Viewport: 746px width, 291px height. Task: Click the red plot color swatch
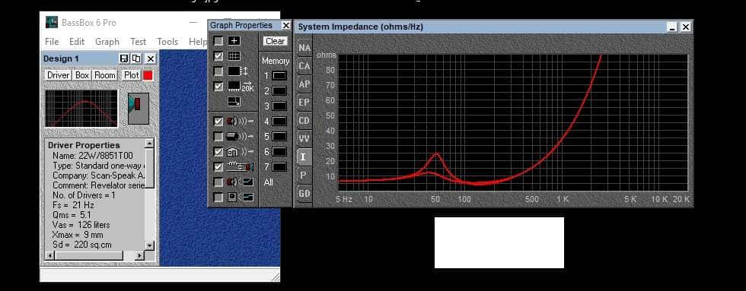[148, 75]
